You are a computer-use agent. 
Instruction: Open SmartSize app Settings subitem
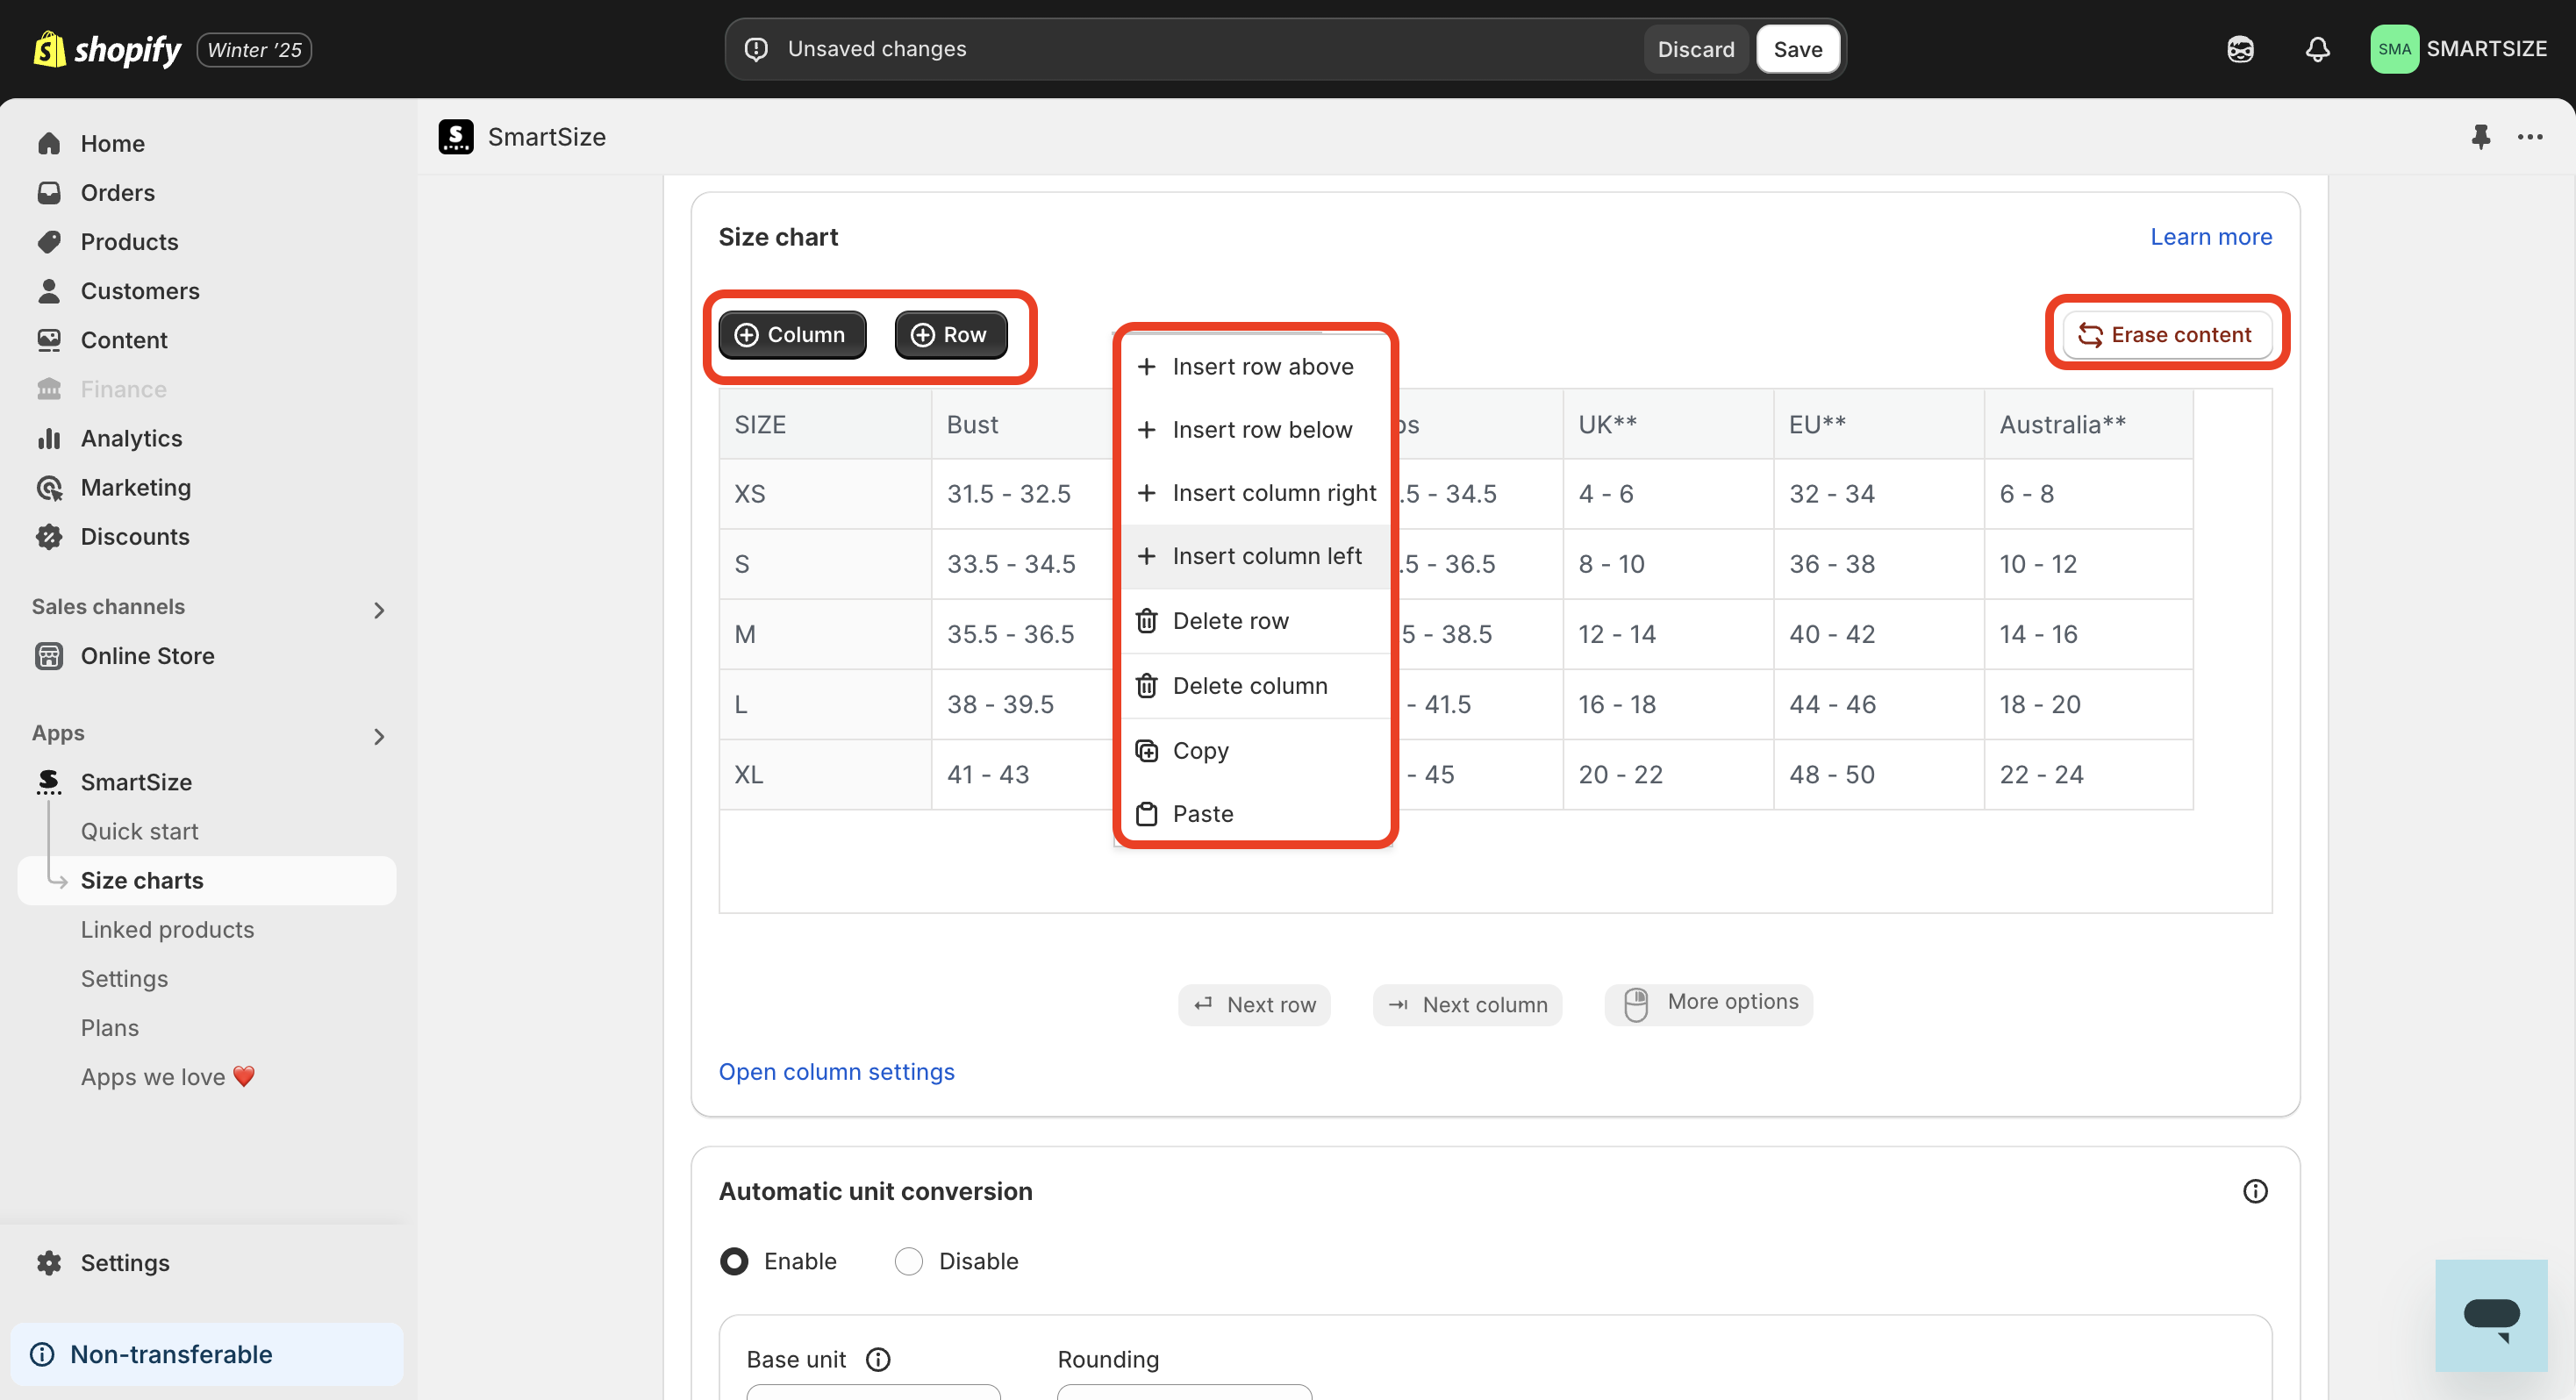(125, 978)
